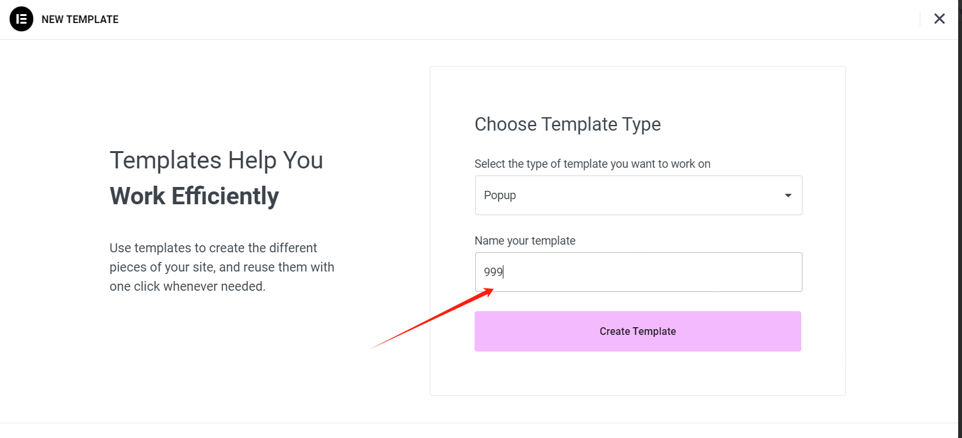Click the dropdown caret arrow beside Popup
This screenshot has height=438, width=962.
pos(788,195)
